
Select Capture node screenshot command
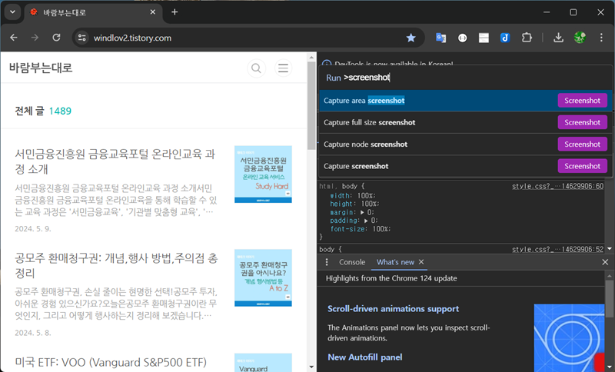click(x=464, y=144)
